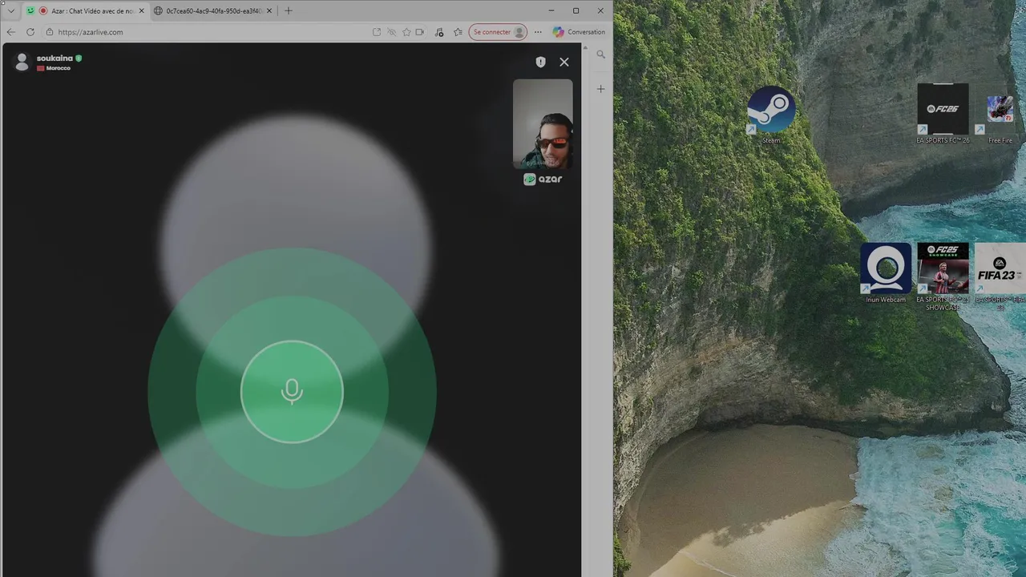The image size is (1026, 577).
Task: Click soukaina's profile avatar
Action: (22, 62)
